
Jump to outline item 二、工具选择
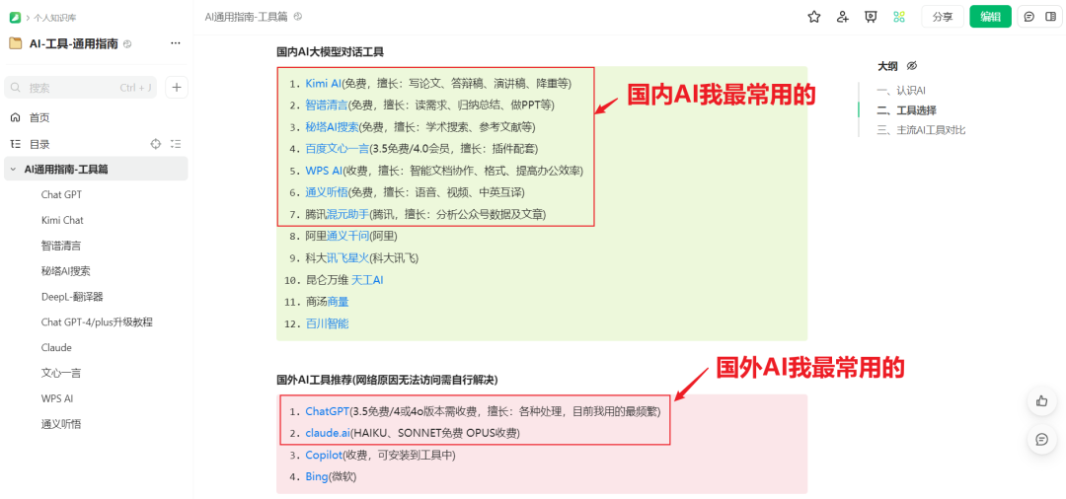(x=906, y=110)
